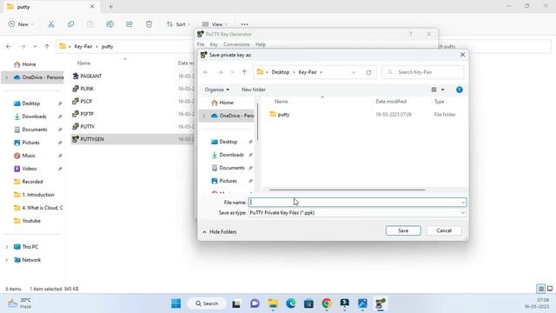The width and height of the screenshot is (556, 313).
Task: Collapse via Hide Folders expander
Action: coord(220,232)
